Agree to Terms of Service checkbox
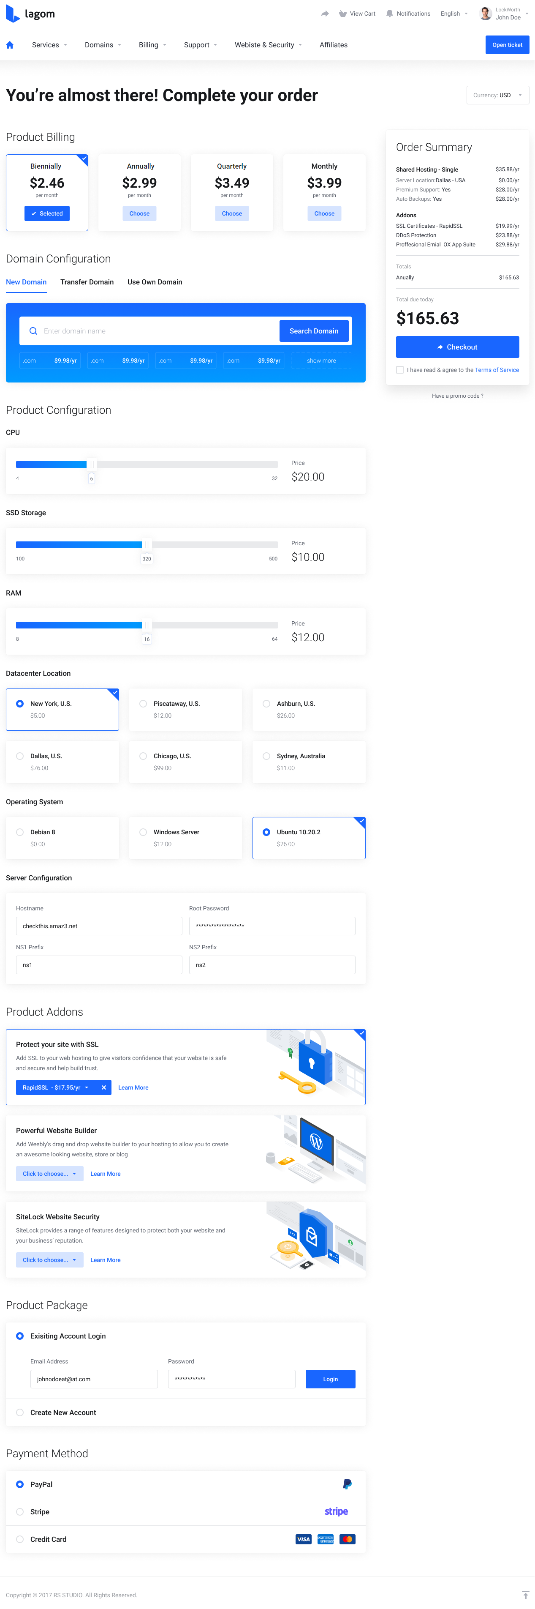535x1609 pixels. coord(400,370)
